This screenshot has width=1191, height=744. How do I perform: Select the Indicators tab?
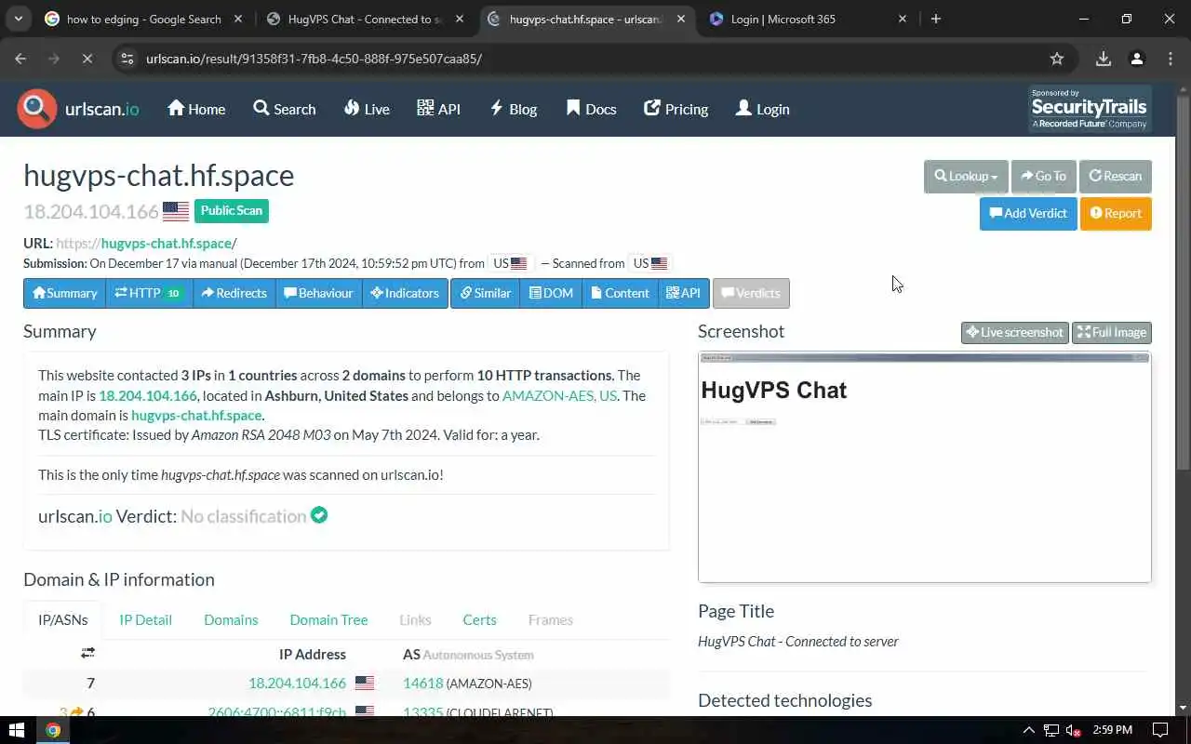(x=405, y=293)
